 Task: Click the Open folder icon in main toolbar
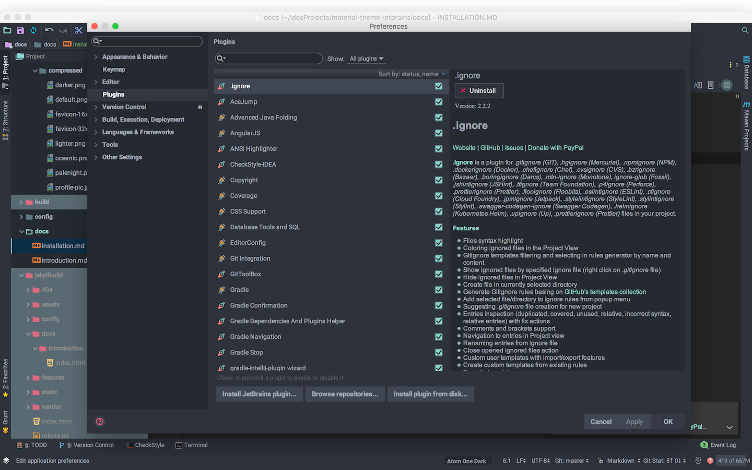(x=7, y=30)
